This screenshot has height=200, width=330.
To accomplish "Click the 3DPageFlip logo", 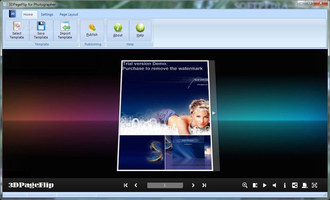I will (x=31, y=185).
